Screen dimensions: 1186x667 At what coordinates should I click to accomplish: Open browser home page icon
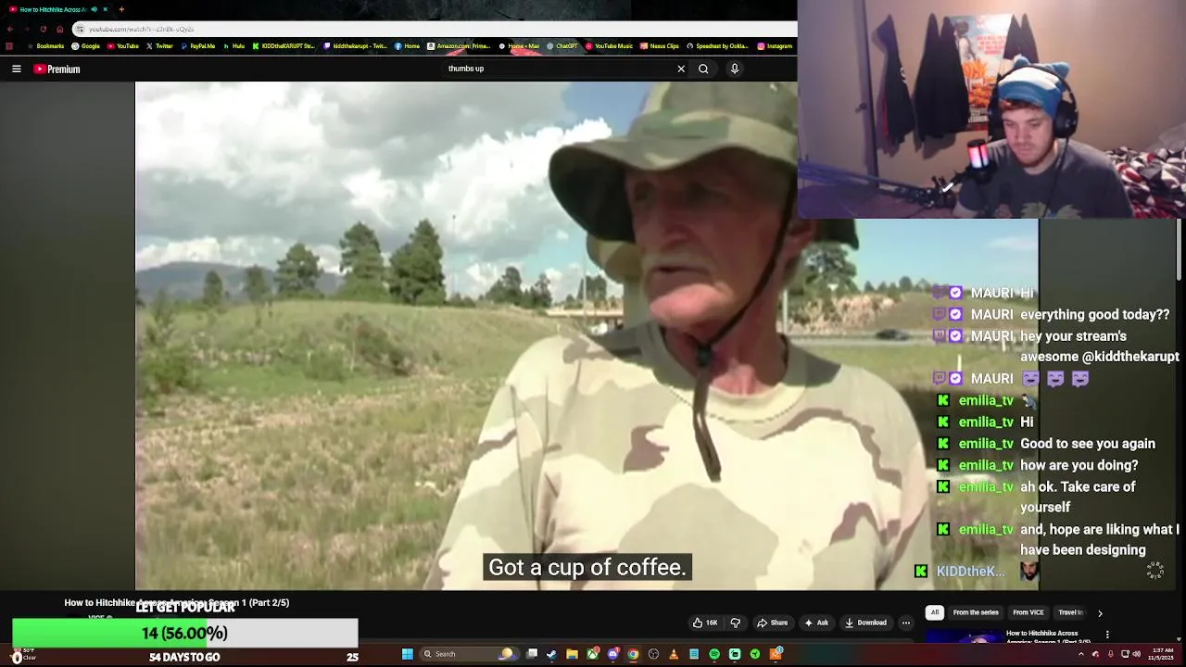[x=59, y=29]
